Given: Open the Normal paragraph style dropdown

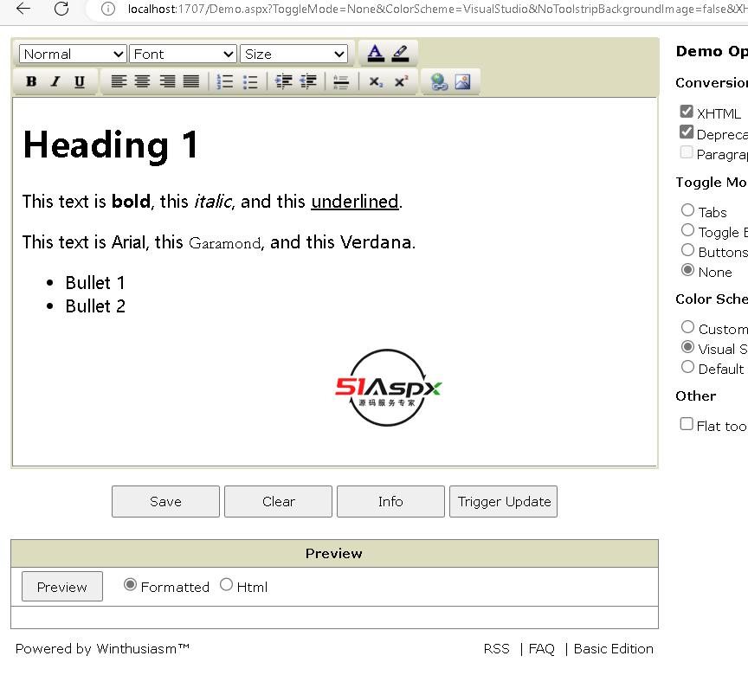Looking at the screenshot, I should coord(73,54).
